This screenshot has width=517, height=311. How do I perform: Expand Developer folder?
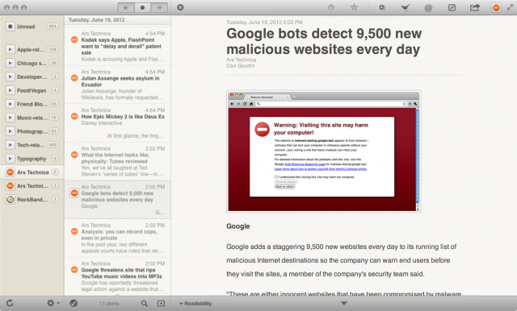[x=11, y=77]
